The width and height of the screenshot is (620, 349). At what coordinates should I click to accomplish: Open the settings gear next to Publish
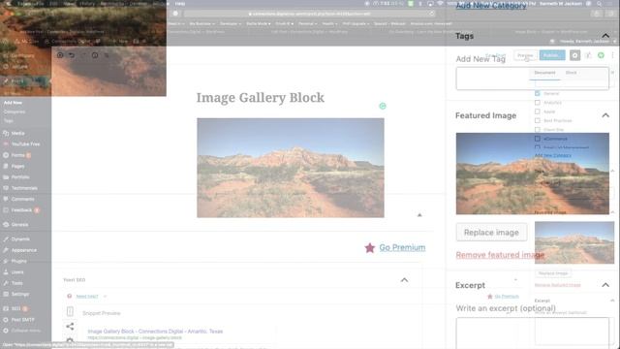574,55
